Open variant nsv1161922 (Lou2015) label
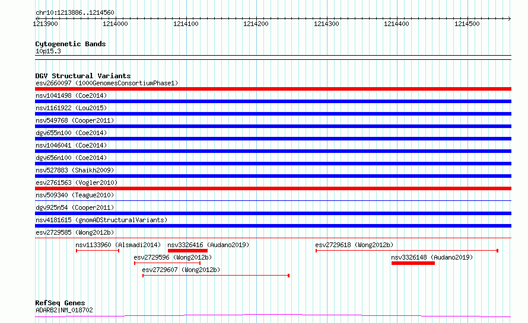This screenshot has width=528, height=323. (x=71, y=108)
